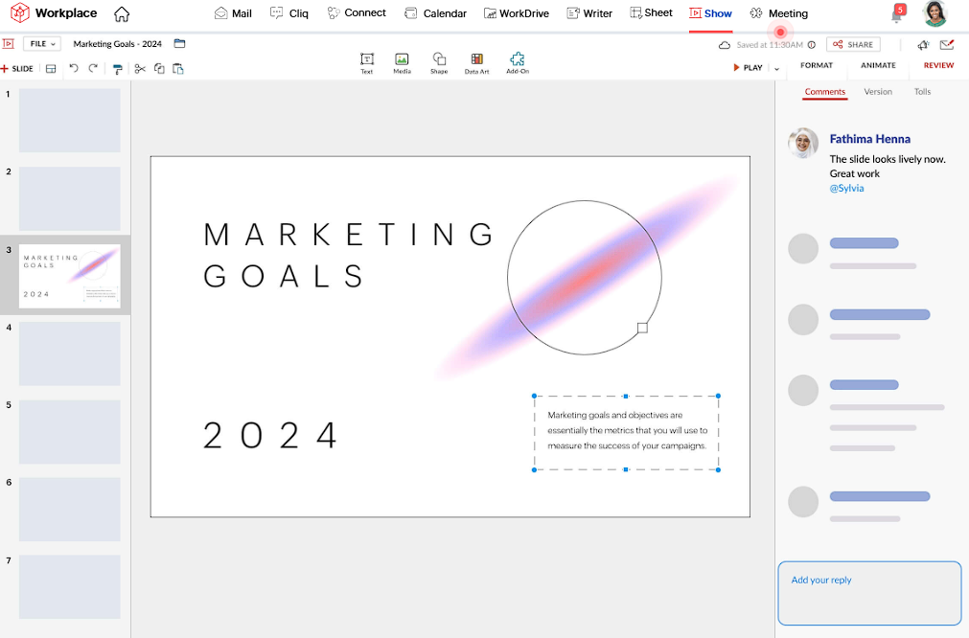969x638 pixels.
Task: Select the Shape tool
Action: click(x=438, y=62)
